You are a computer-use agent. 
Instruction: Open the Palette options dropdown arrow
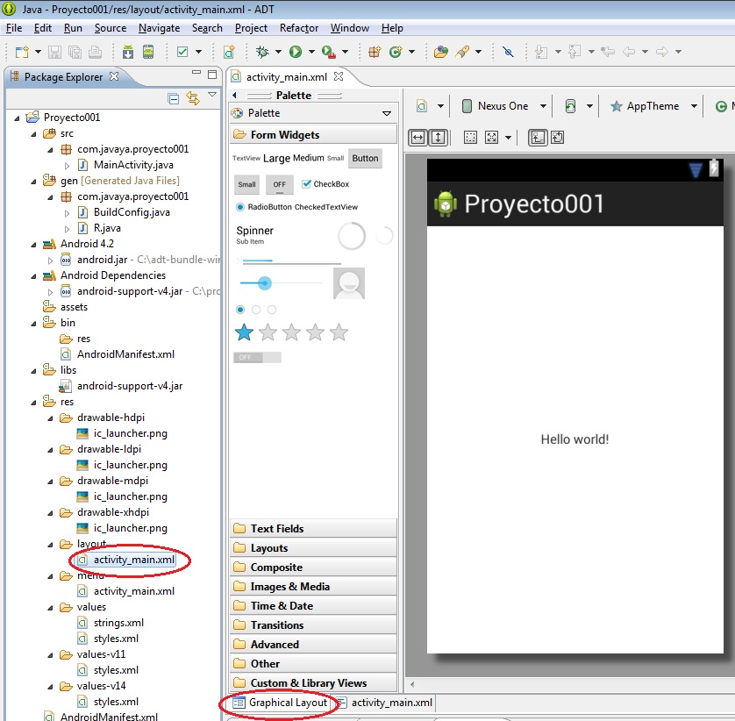[387, 113]
